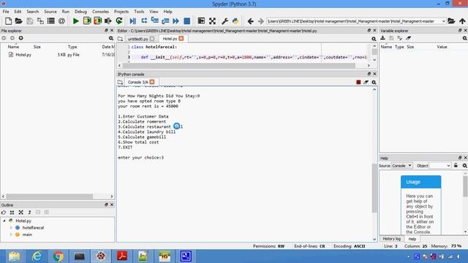The width and height of the screenshot is (468, 263).
Task: Step into function during debug
Action: (x=154, y=21)
